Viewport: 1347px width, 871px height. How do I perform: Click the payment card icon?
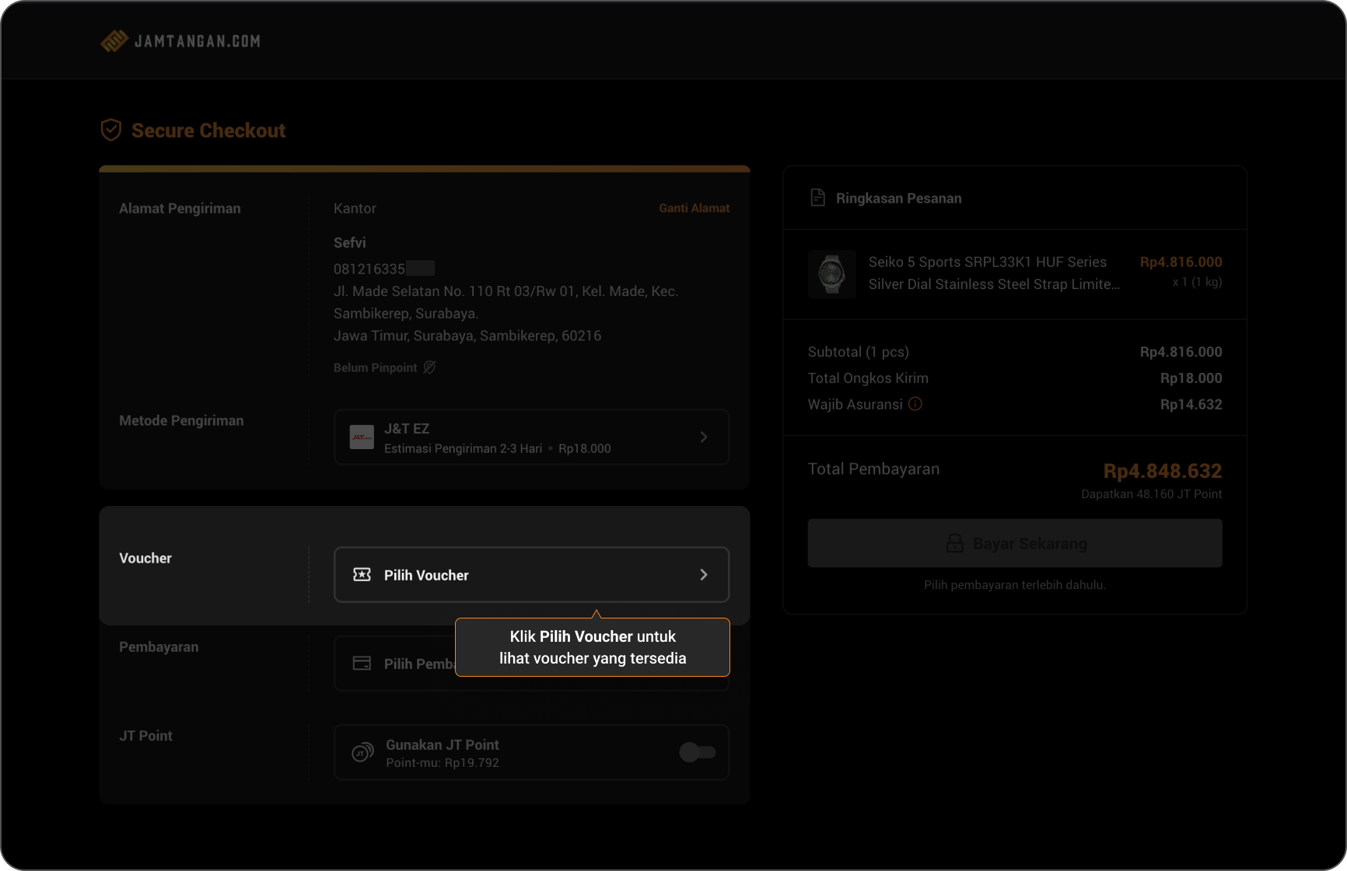362,664
